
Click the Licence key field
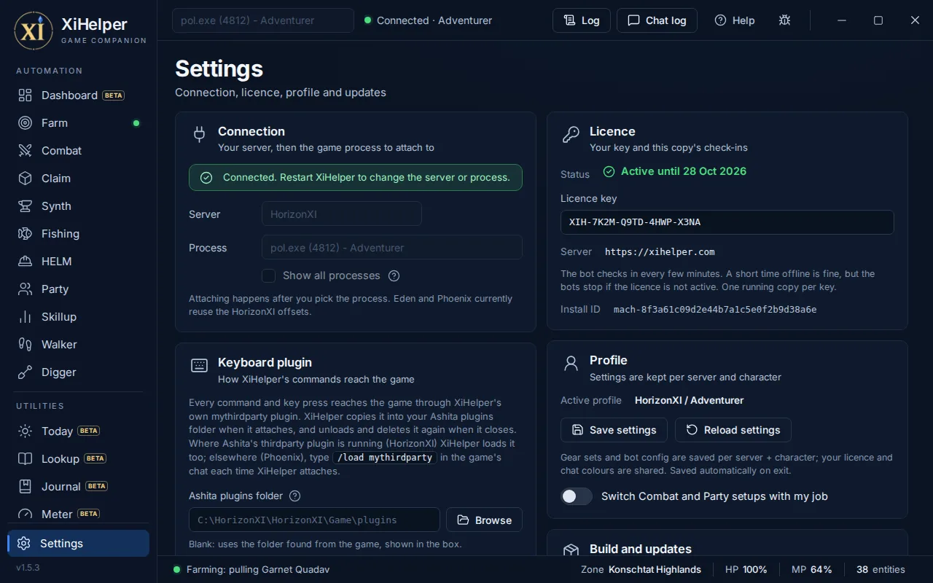[727, 222]
